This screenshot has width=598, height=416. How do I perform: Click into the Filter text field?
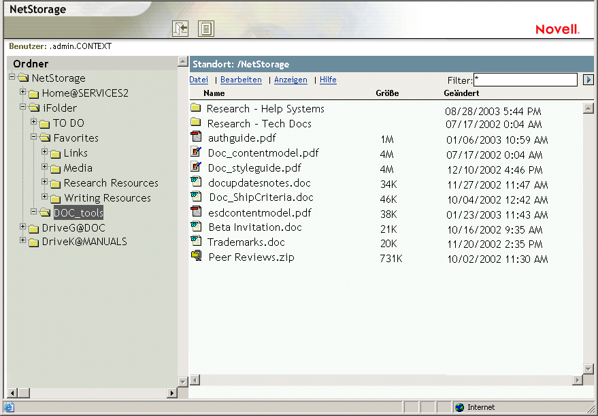click(525, 80)
